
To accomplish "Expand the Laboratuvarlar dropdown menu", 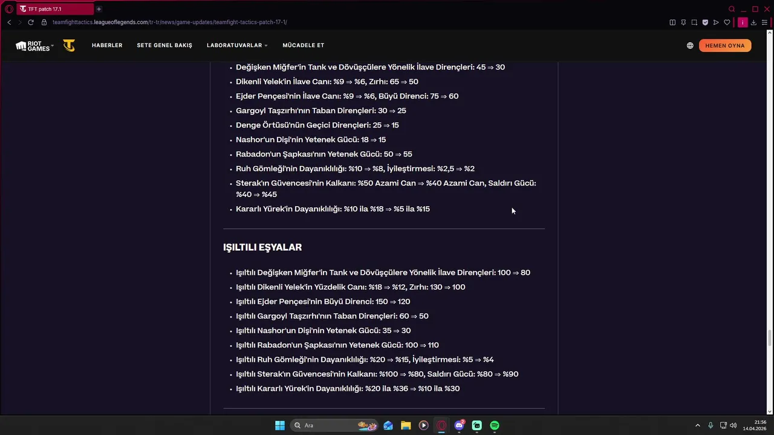I will pyautogui.click(x=237, y=45).
